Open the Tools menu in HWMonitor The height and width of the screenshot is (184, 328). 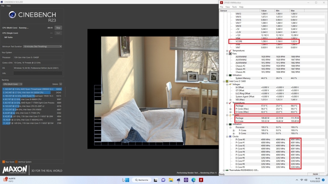click(x=234, y=7)
